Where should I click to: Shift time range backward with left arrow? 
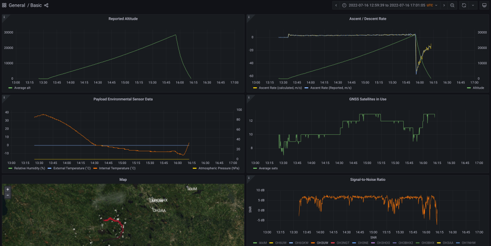(336, 5)
